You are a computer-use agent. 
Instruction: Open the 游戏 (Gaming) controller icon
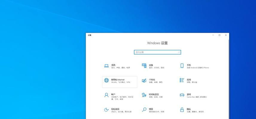[x=182, y=95]
